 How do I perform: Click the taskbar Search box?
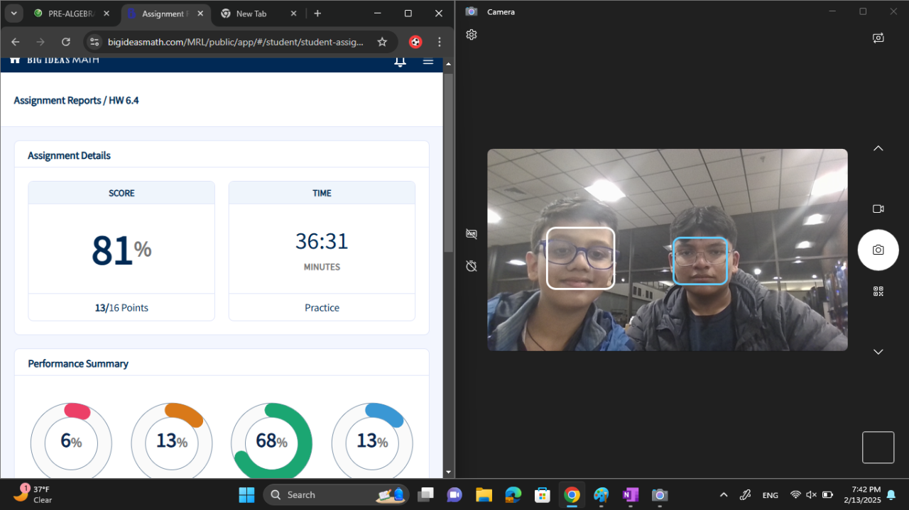336,494
